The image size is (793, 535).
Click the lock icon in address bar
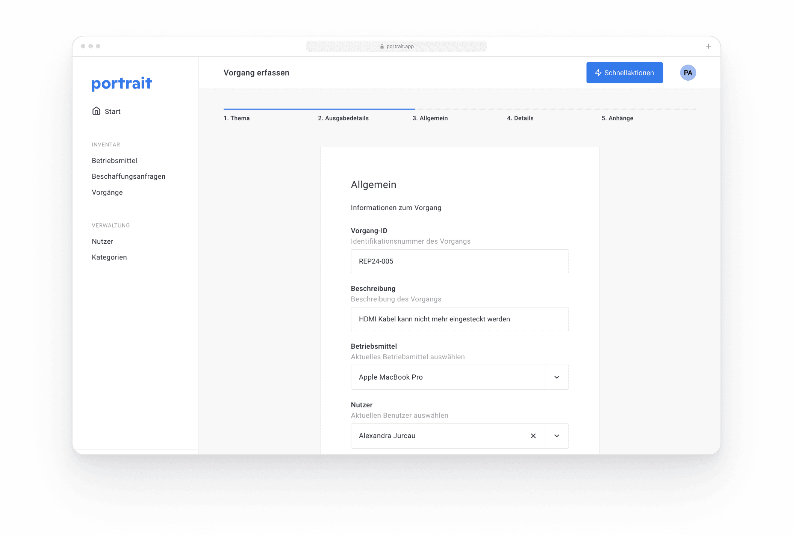click(x=381, y=47)
